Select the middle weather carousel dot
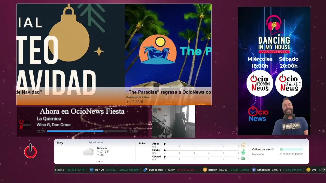326x183 pixels. pyautogui.click(x=99, y=161)
